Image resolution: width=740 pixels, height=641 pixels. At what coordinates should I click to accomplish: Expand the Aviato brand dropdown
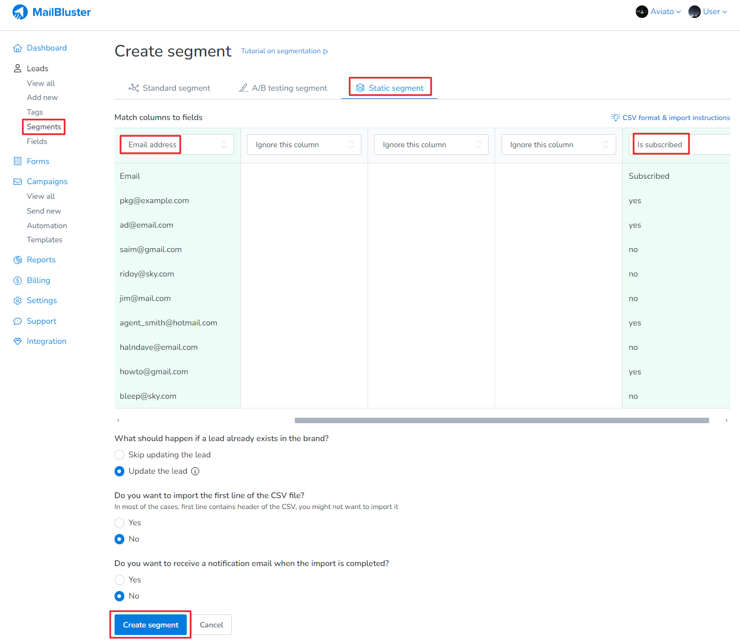(x=659, y=11)
